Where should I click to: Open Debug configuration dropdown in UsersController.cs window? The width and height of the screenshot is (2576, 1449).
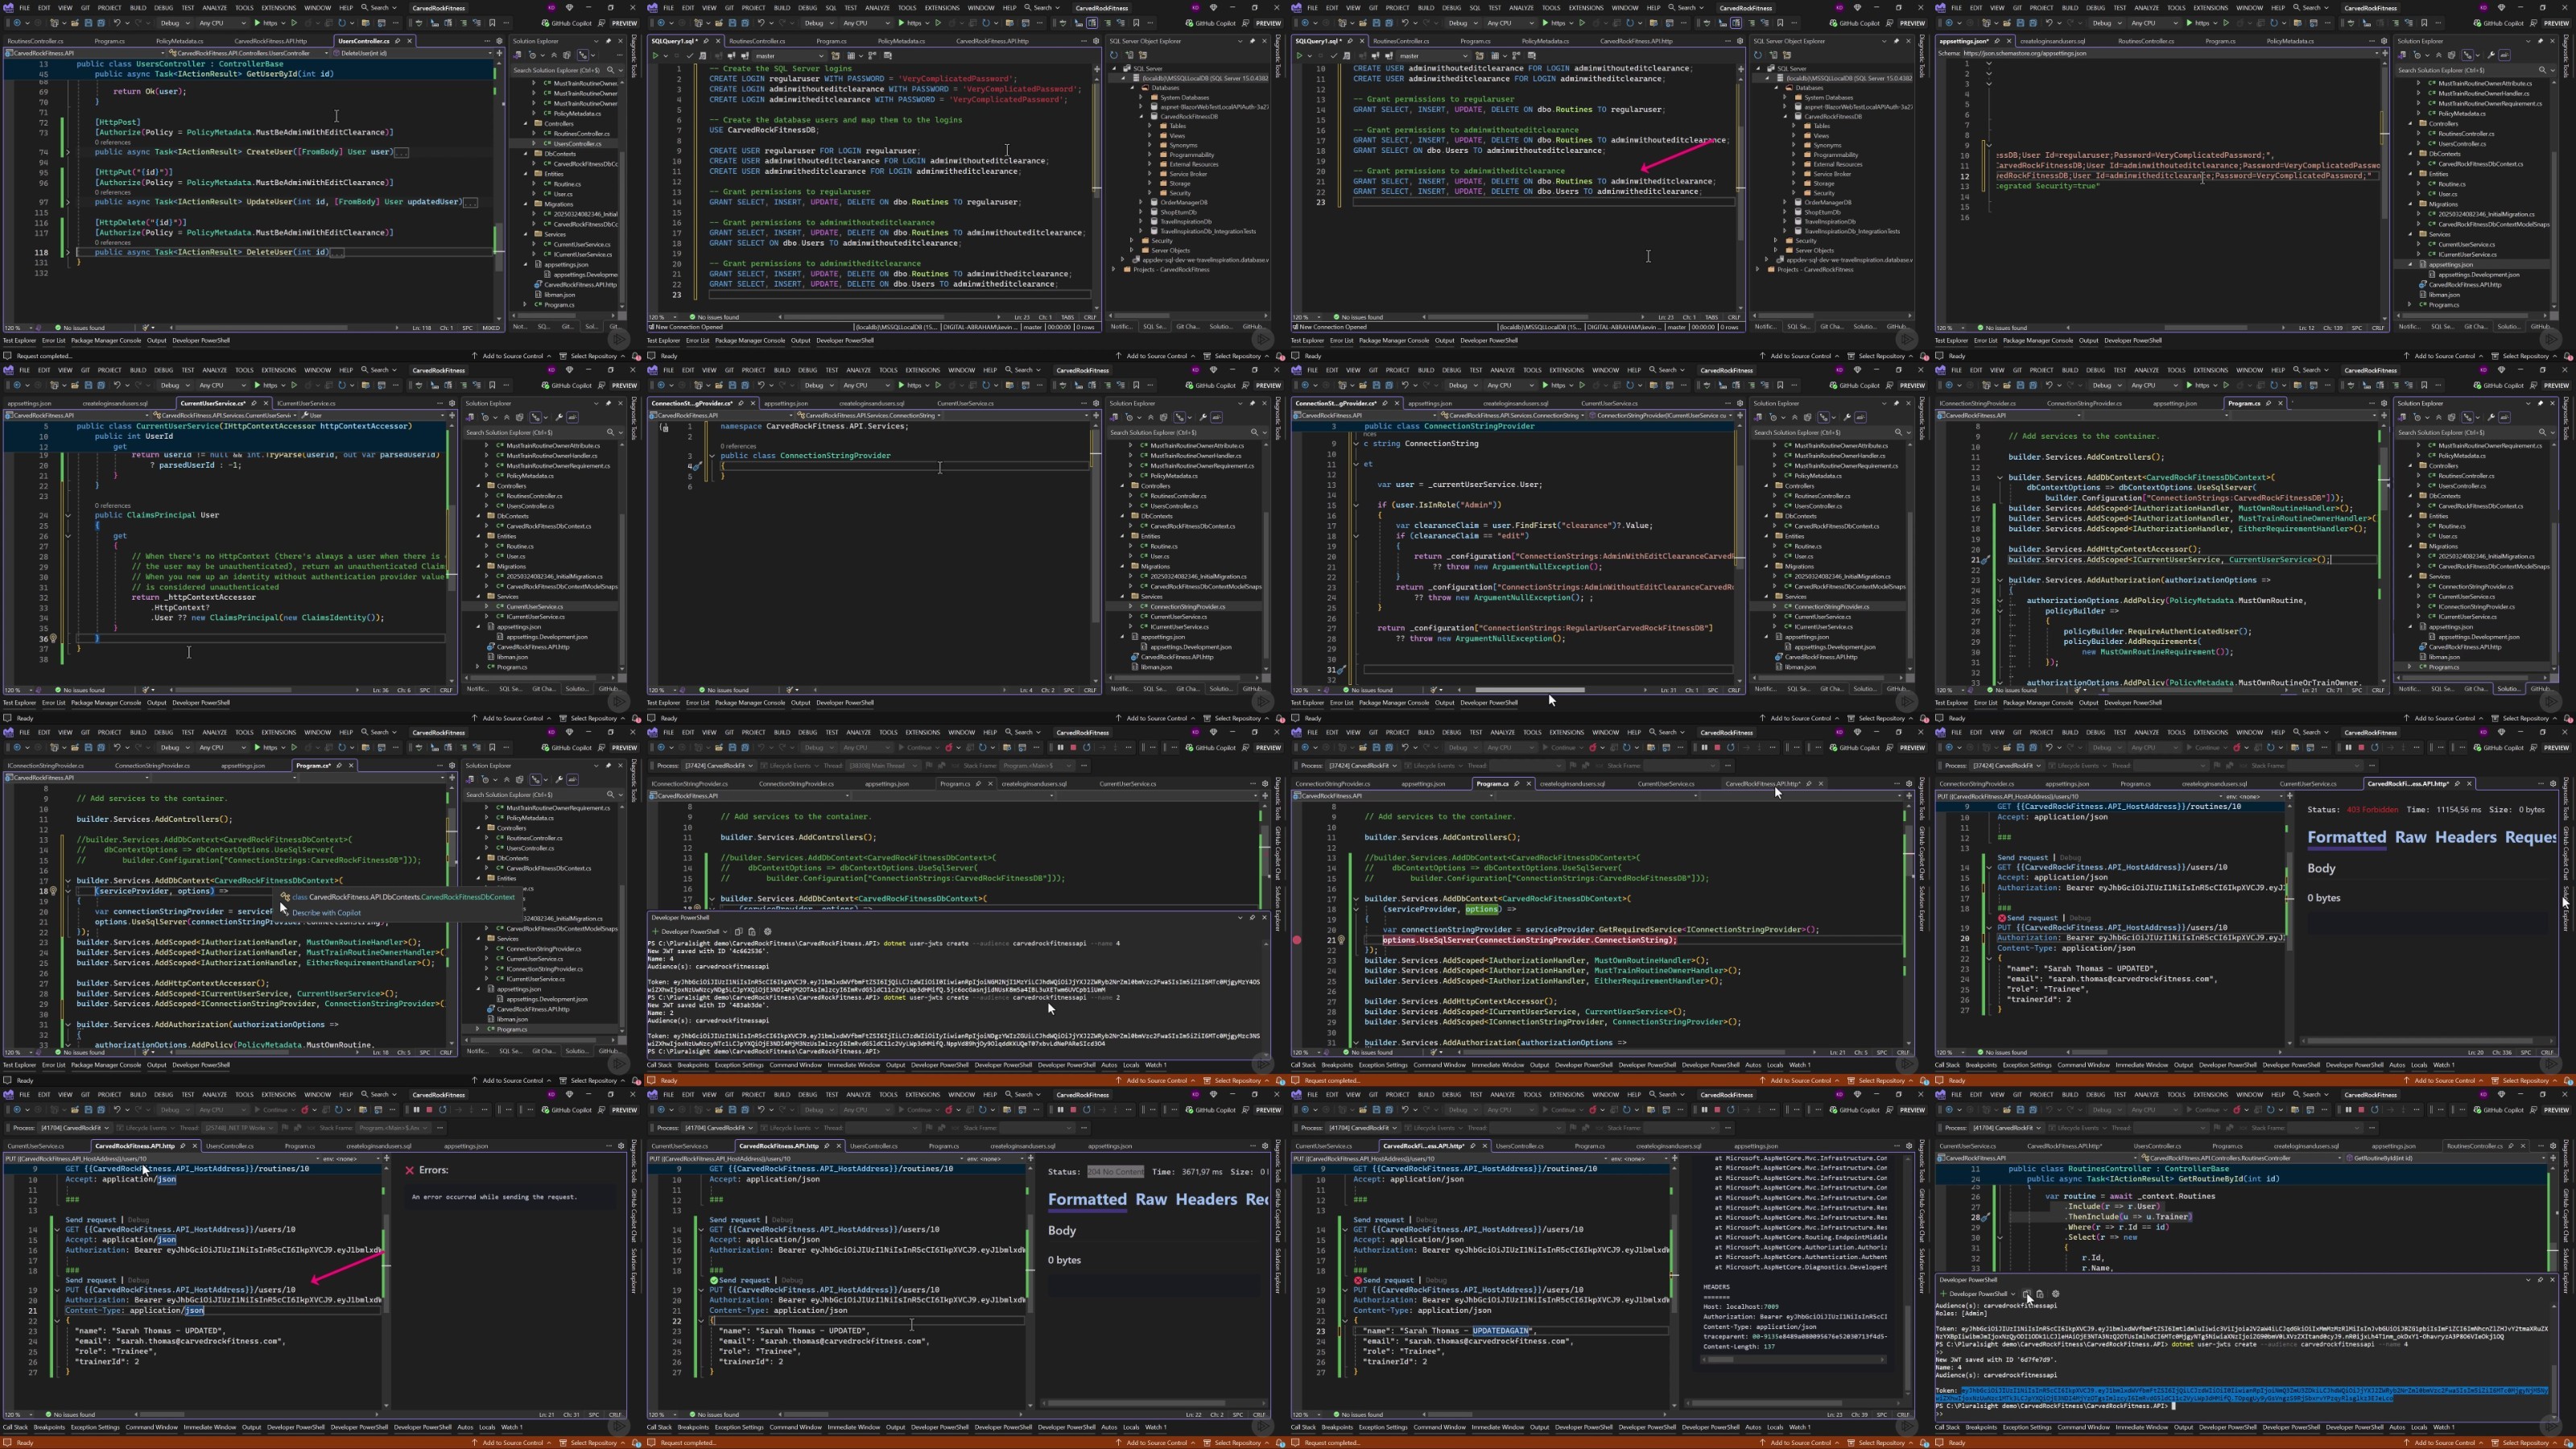coord(175,23)
